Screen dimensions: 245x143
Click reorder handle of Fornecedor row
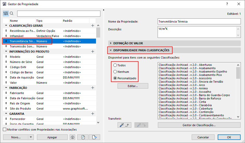[6, 119]
